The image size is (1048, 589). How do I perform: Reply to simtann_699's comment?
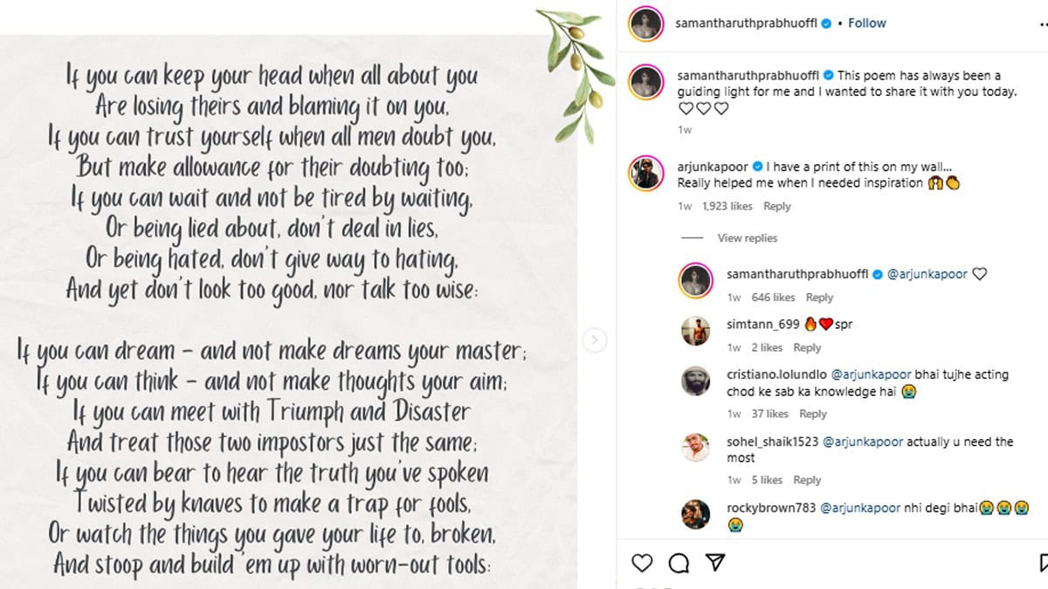coord(807,347)
